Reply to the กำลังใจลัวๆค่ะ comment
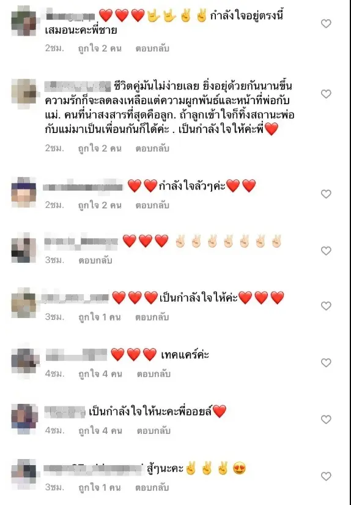Screen dimensions: 351x505 [x=152, y=205]
